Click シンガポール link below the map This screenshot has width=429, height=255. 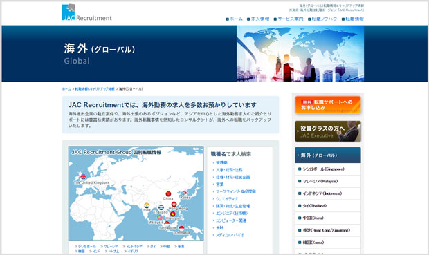[87, 247]
